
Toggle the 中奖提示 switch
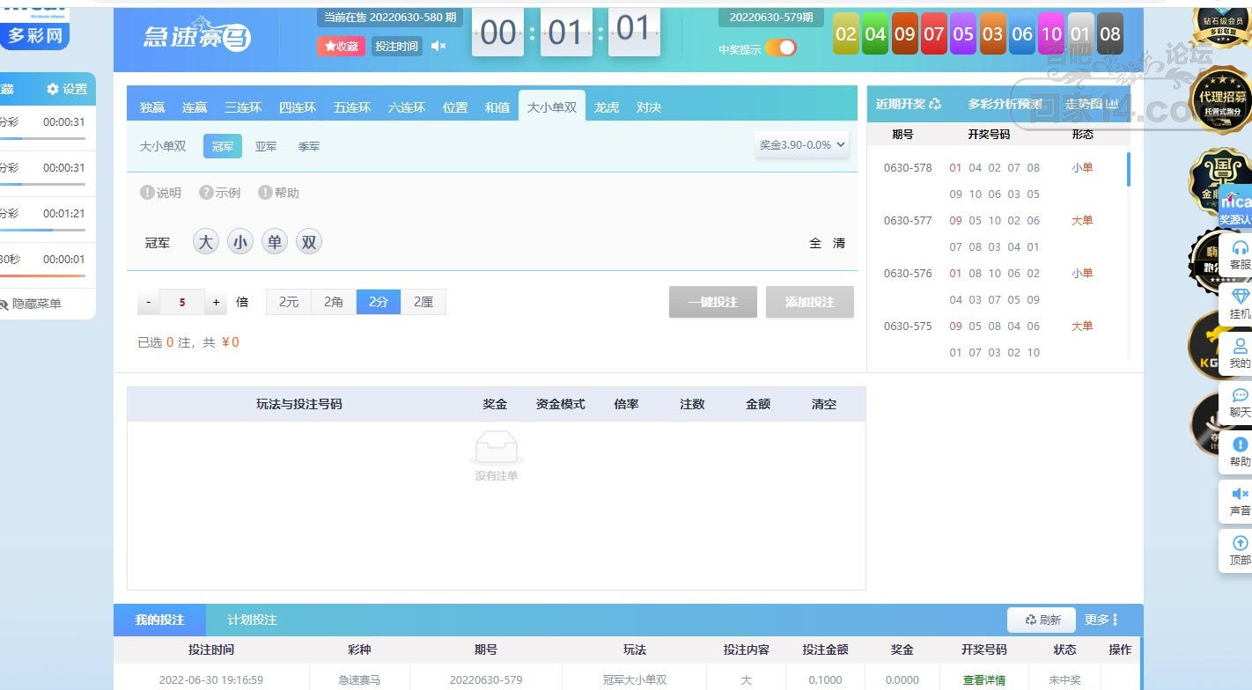pyautogui.click(x=780, y=48)
